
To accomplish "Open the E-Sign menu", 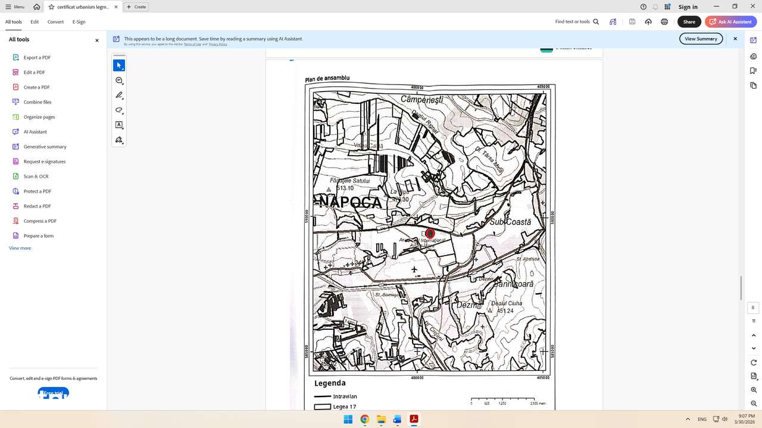I will pyautogui.click(x=79, y=22).
